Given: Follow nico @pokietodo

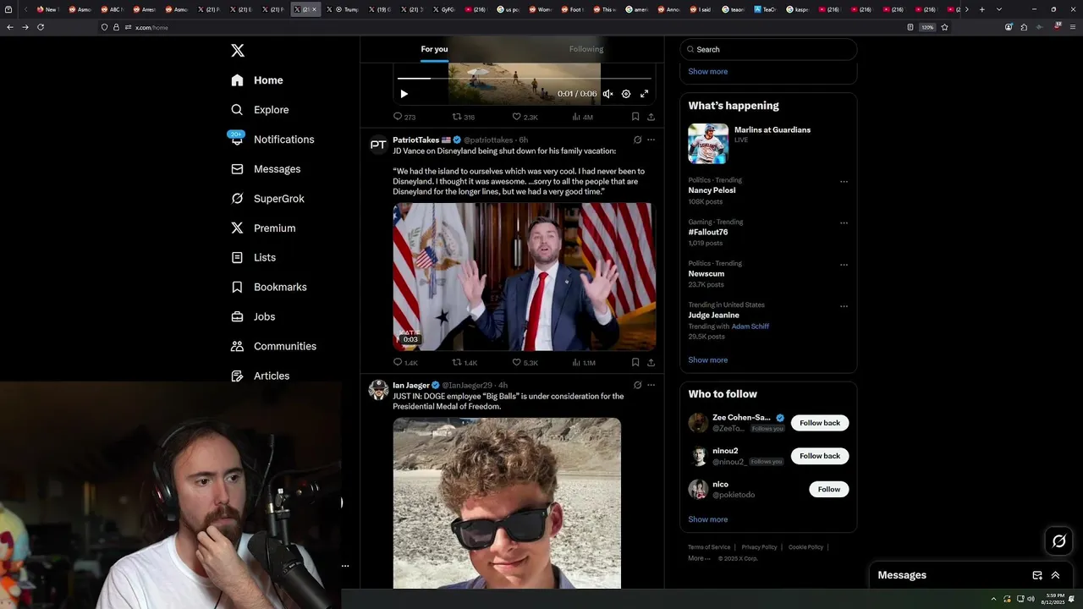Looking at the screenshot, I should coord(829,489).
